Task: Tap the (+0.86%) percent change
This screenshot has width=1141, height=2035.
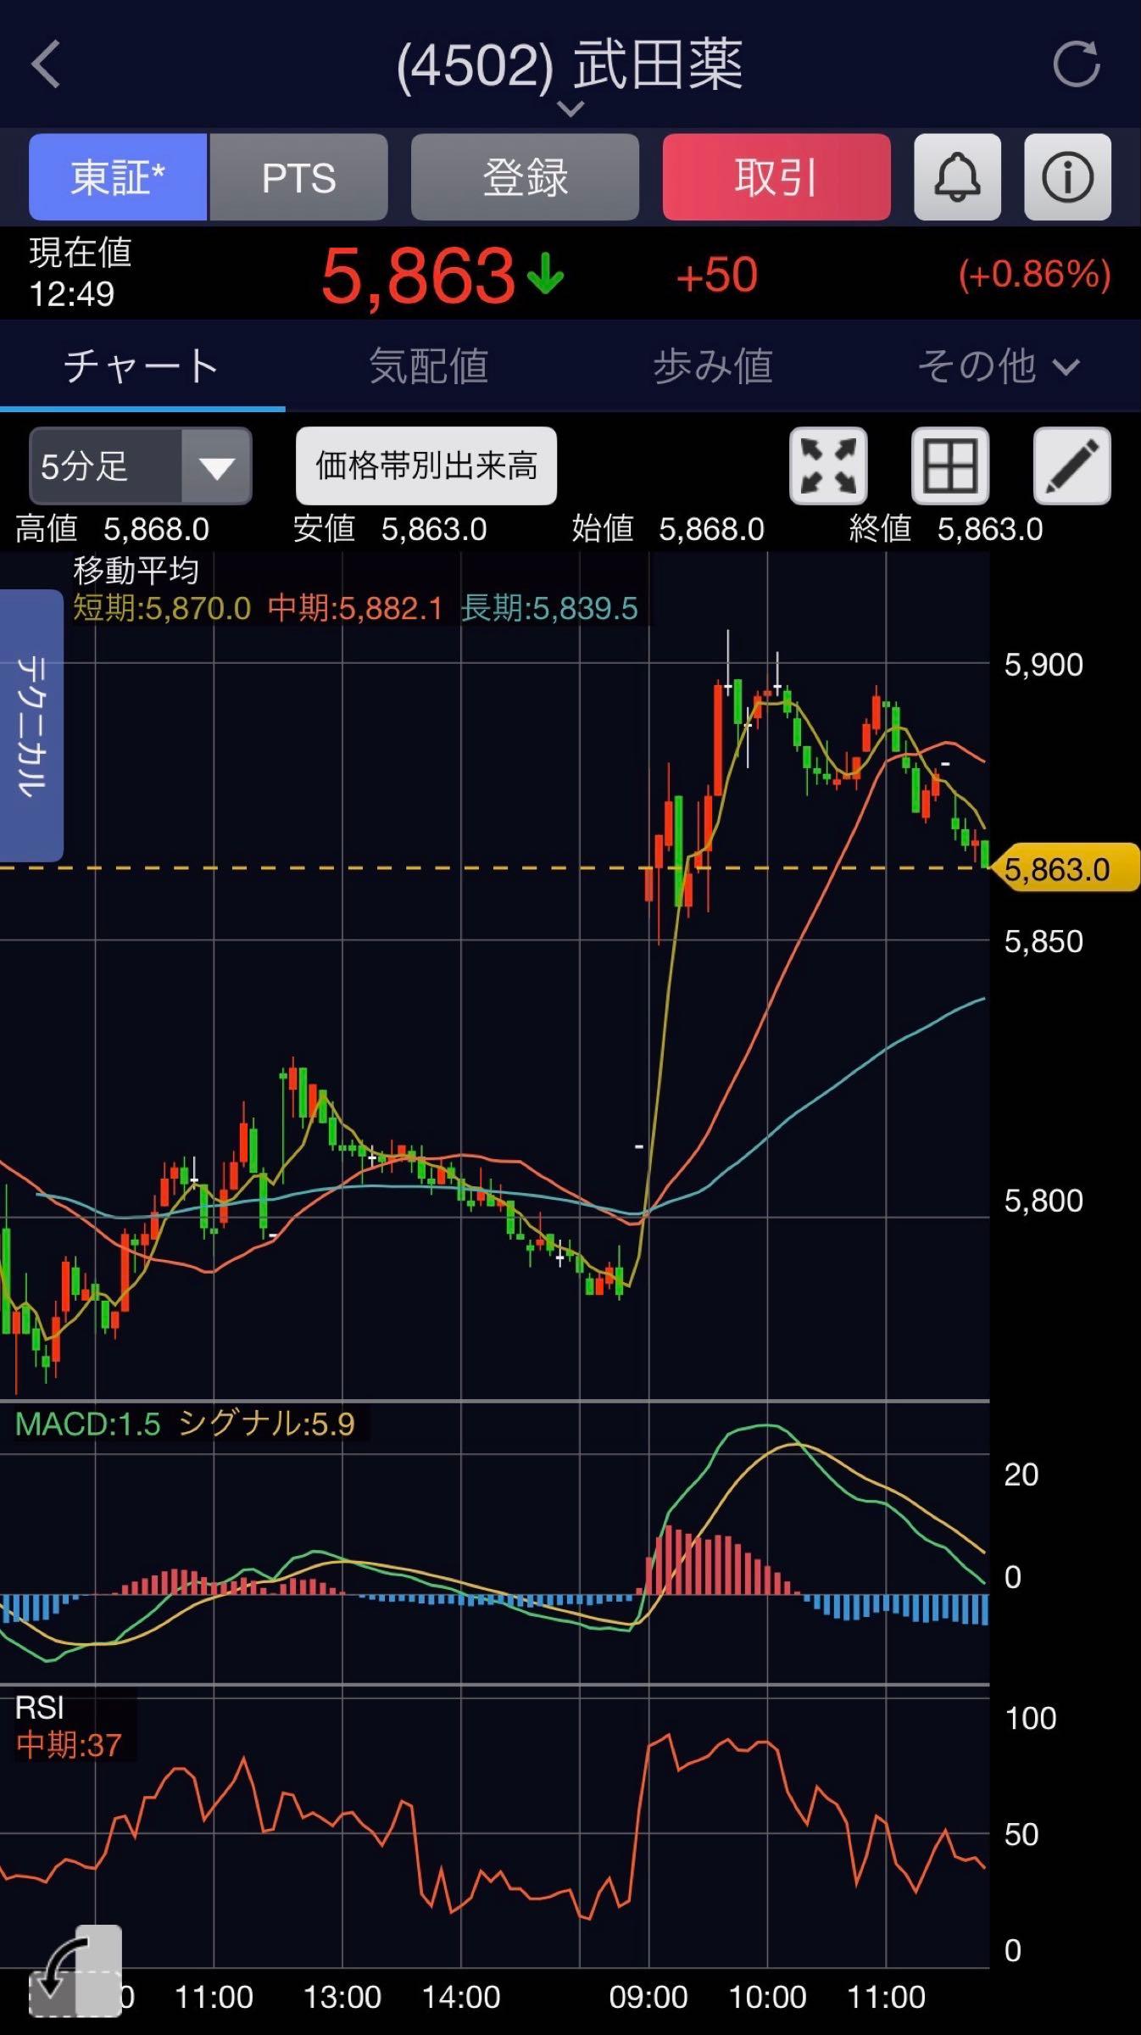Action: pyautogui.click(x=1034, y=275)
